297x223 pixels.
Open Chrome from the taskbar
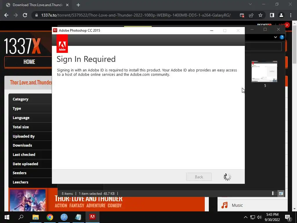pyautogui.click(x=50, y=217)
